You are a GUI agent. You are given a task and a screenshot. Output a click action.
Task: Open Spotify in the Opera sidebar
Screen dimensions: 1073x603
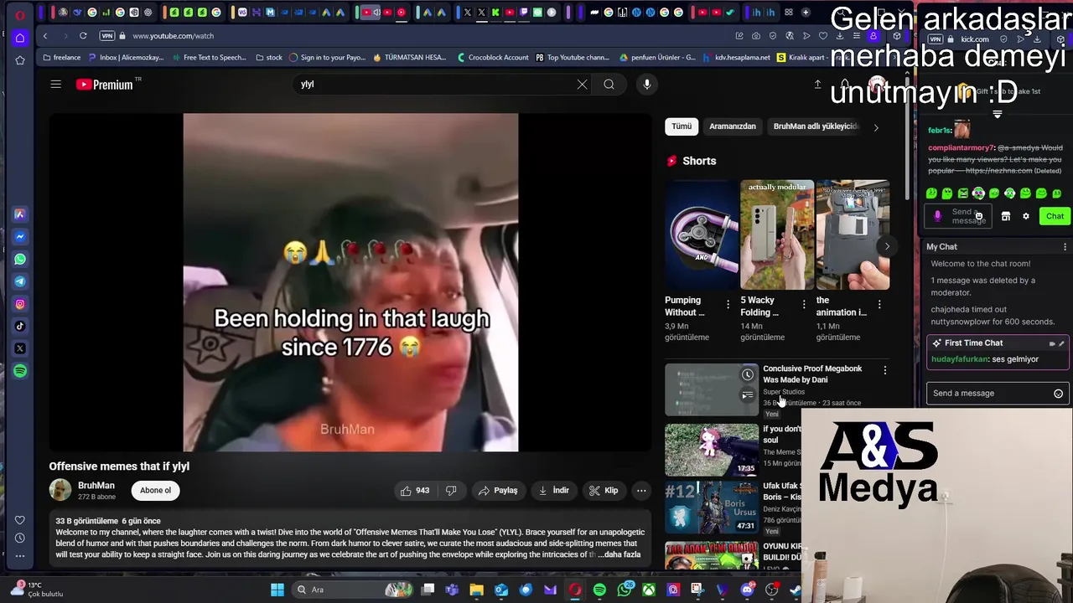pos(20,371)
